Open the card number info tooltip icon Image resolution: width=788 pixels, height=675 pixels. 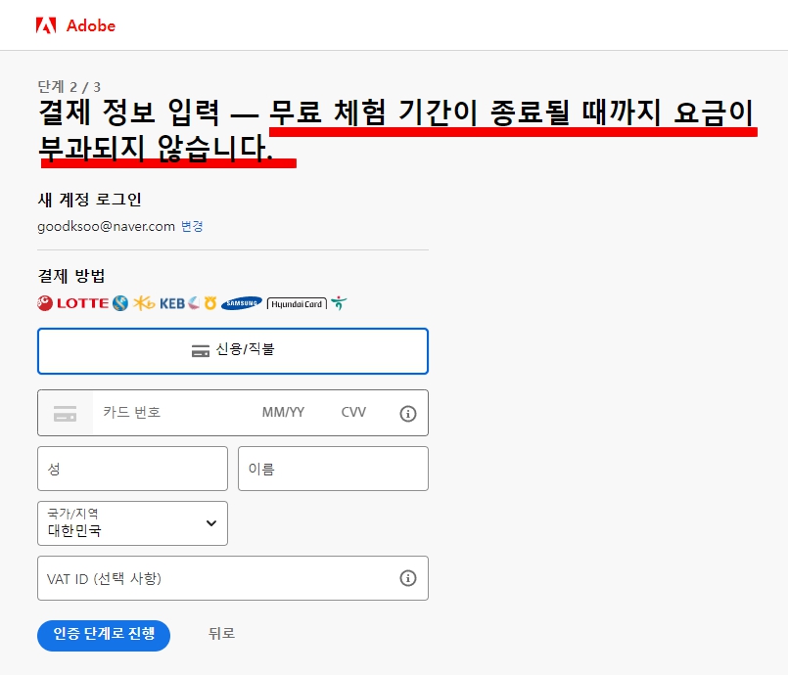point(408,413)
